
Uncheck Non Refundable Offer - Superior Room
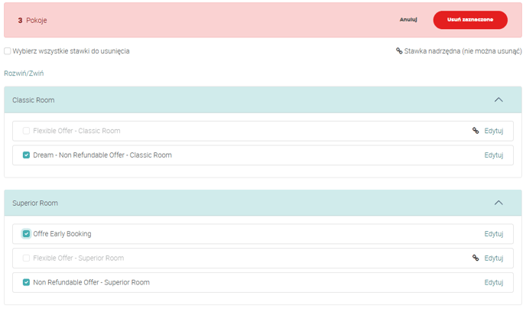click(x=27, y=282)
